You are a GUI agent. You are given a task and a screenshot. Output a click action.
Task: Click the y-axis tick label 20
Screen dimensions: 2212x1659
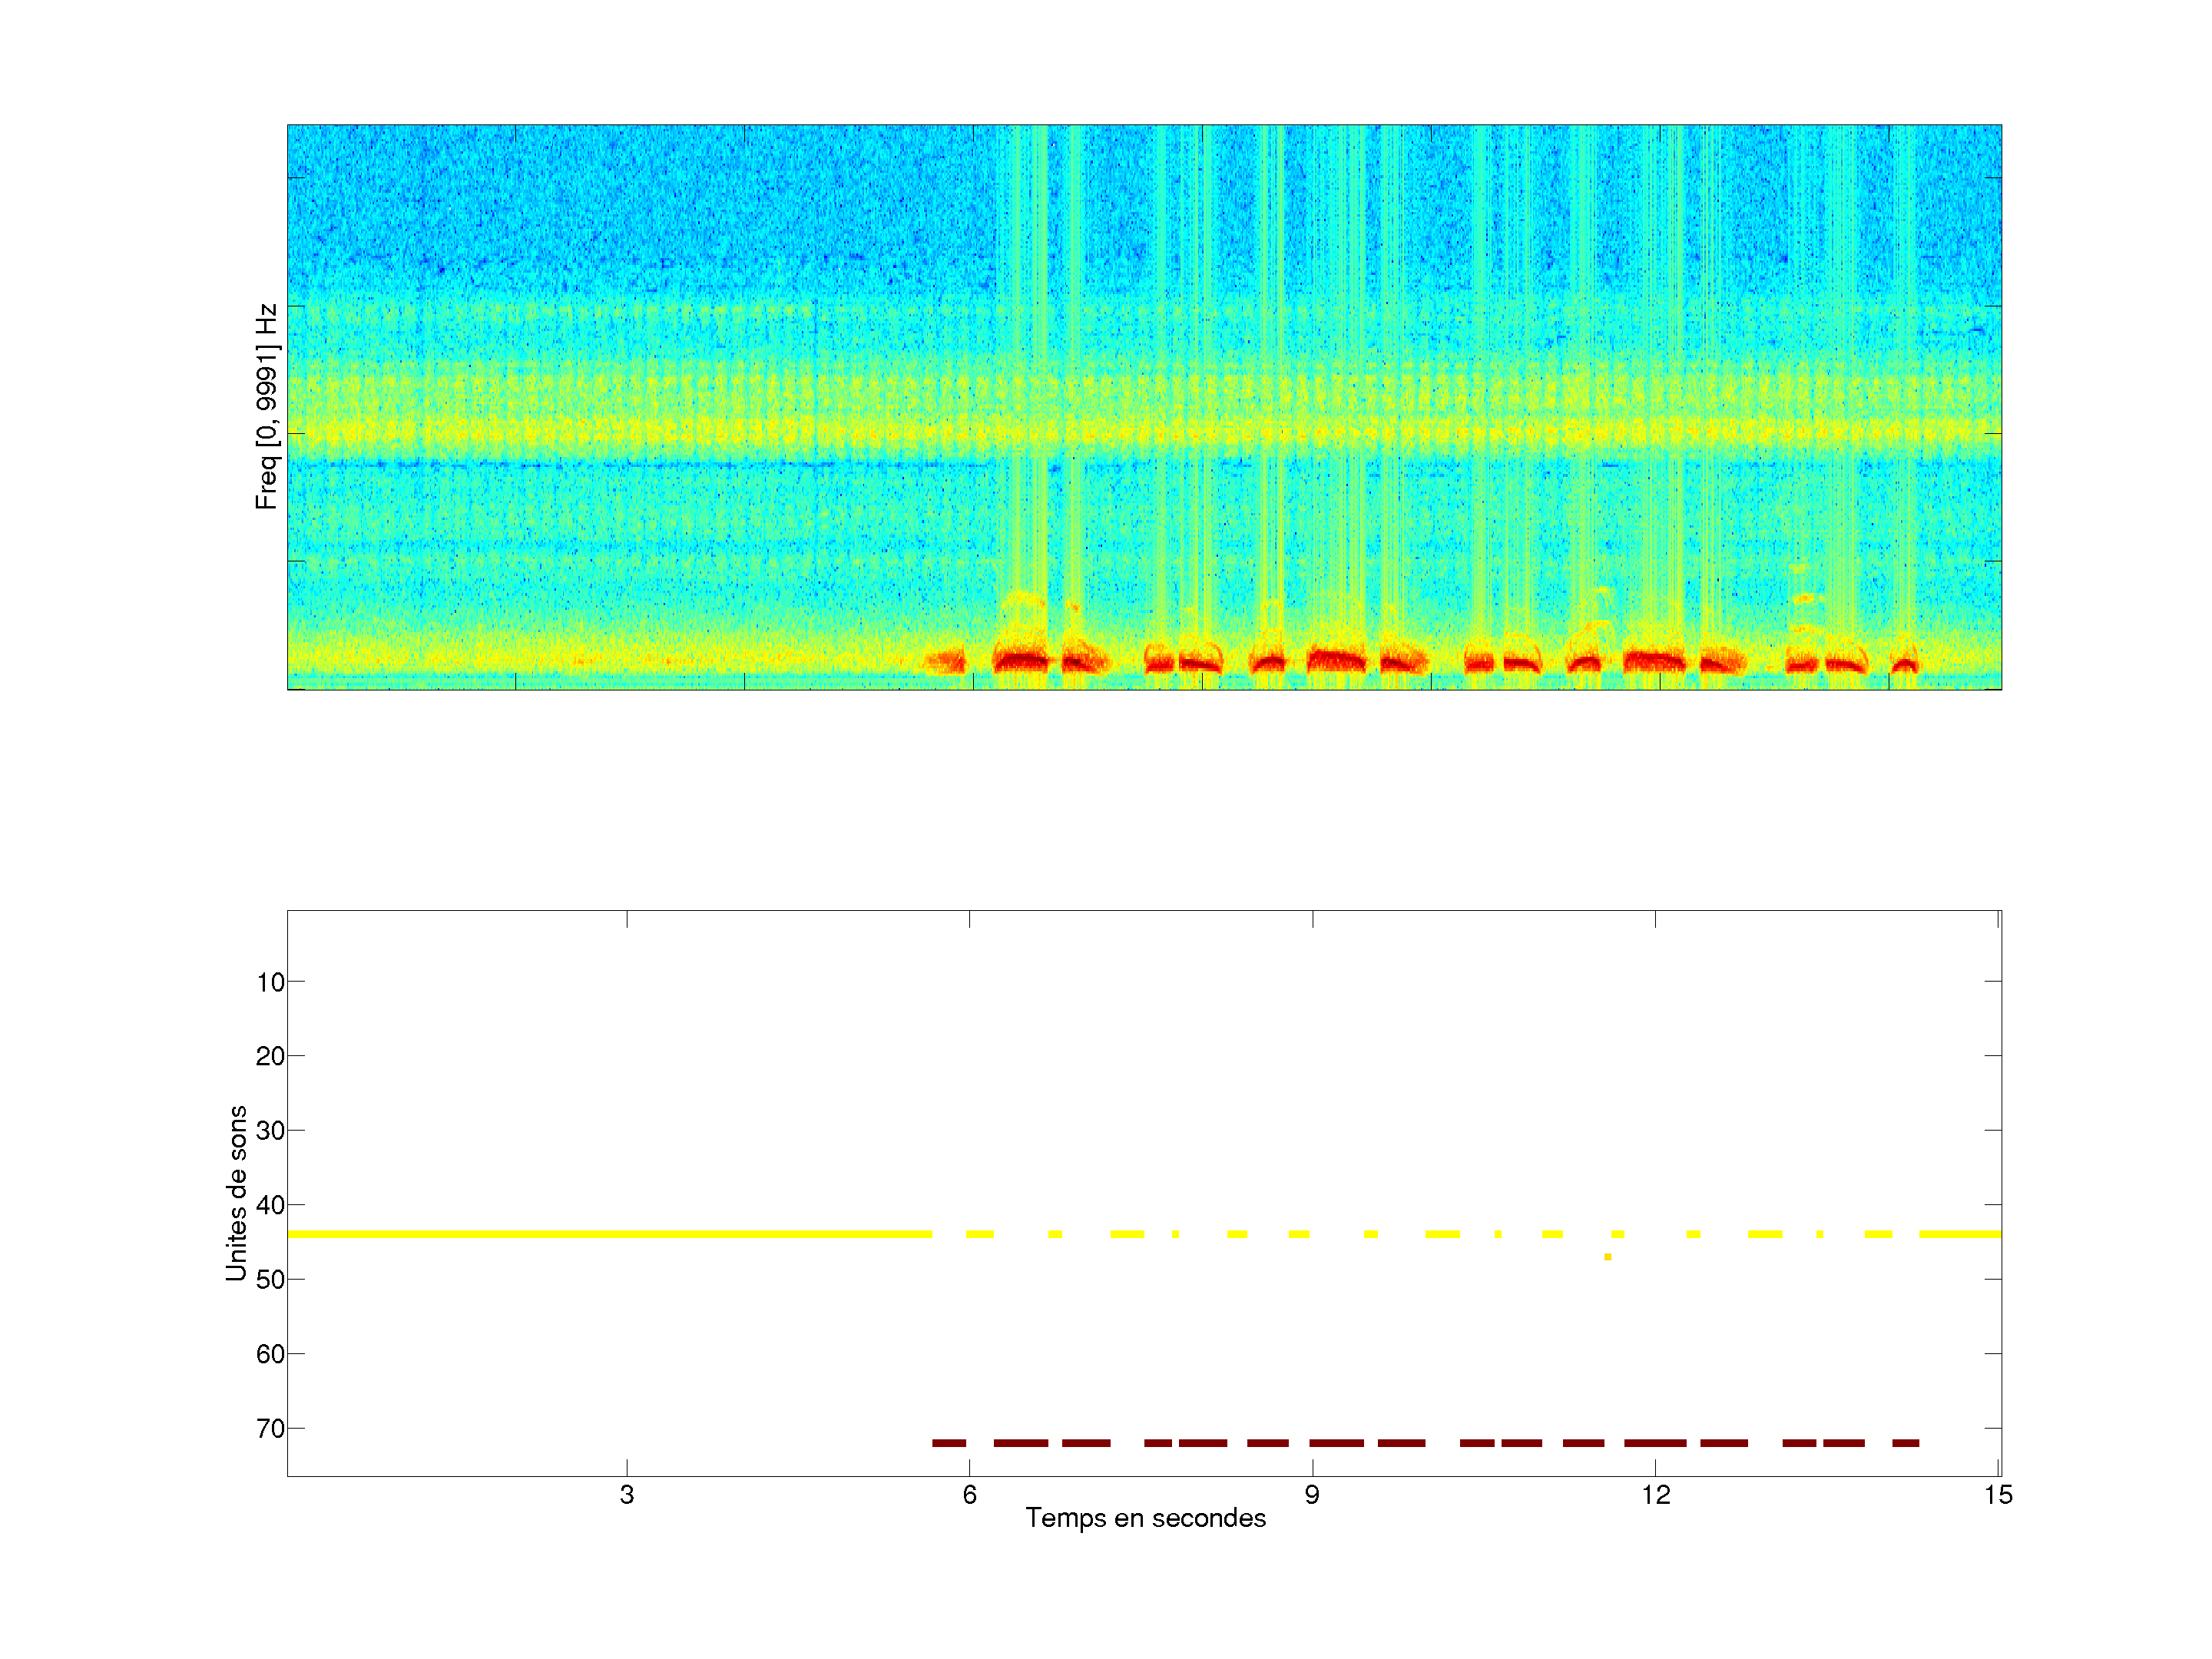[x=270, y=1056]
